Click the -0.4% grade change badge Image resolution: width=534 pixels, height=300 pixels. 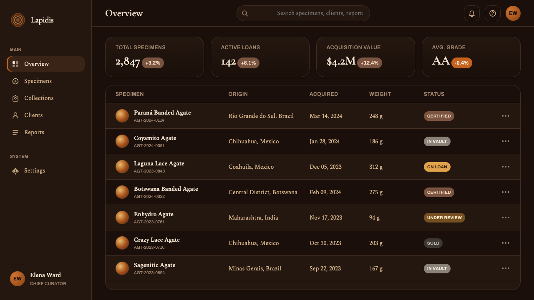pyautogui.click(x=462, y=63)
